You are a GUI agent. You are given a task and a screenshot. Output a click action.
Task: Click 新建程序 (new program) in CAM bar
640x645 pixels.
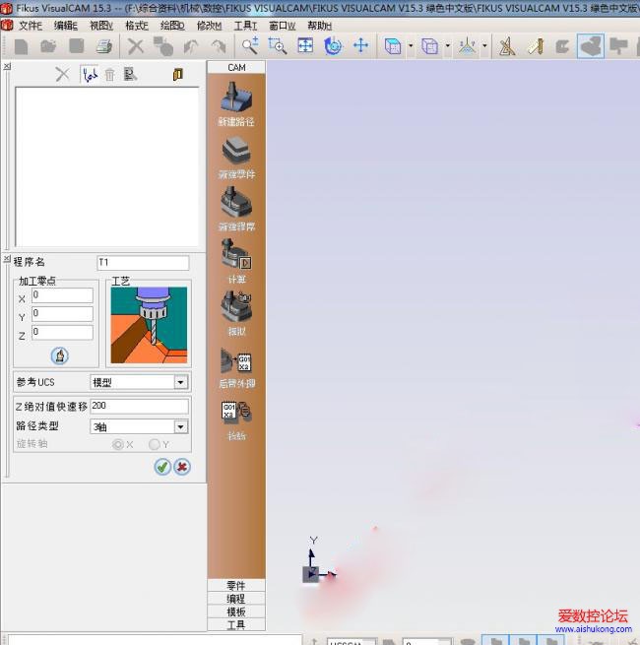tap(236, 209)
